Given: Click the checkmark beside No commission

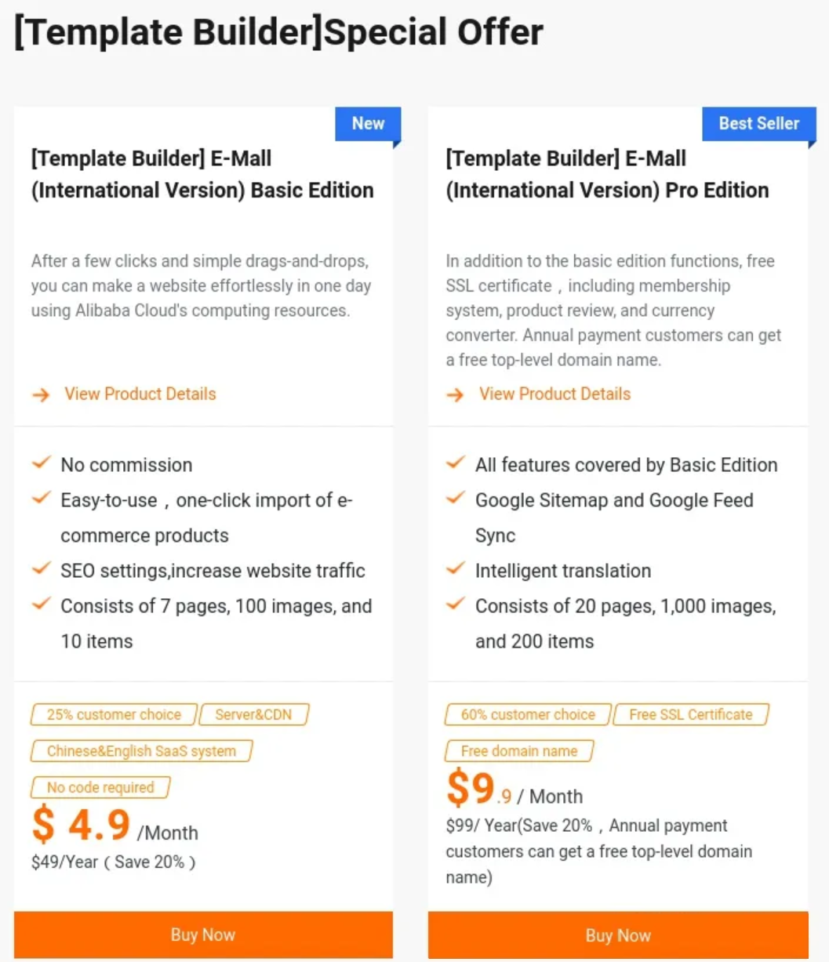Looking at the screenshot, I should coord(42,463).
